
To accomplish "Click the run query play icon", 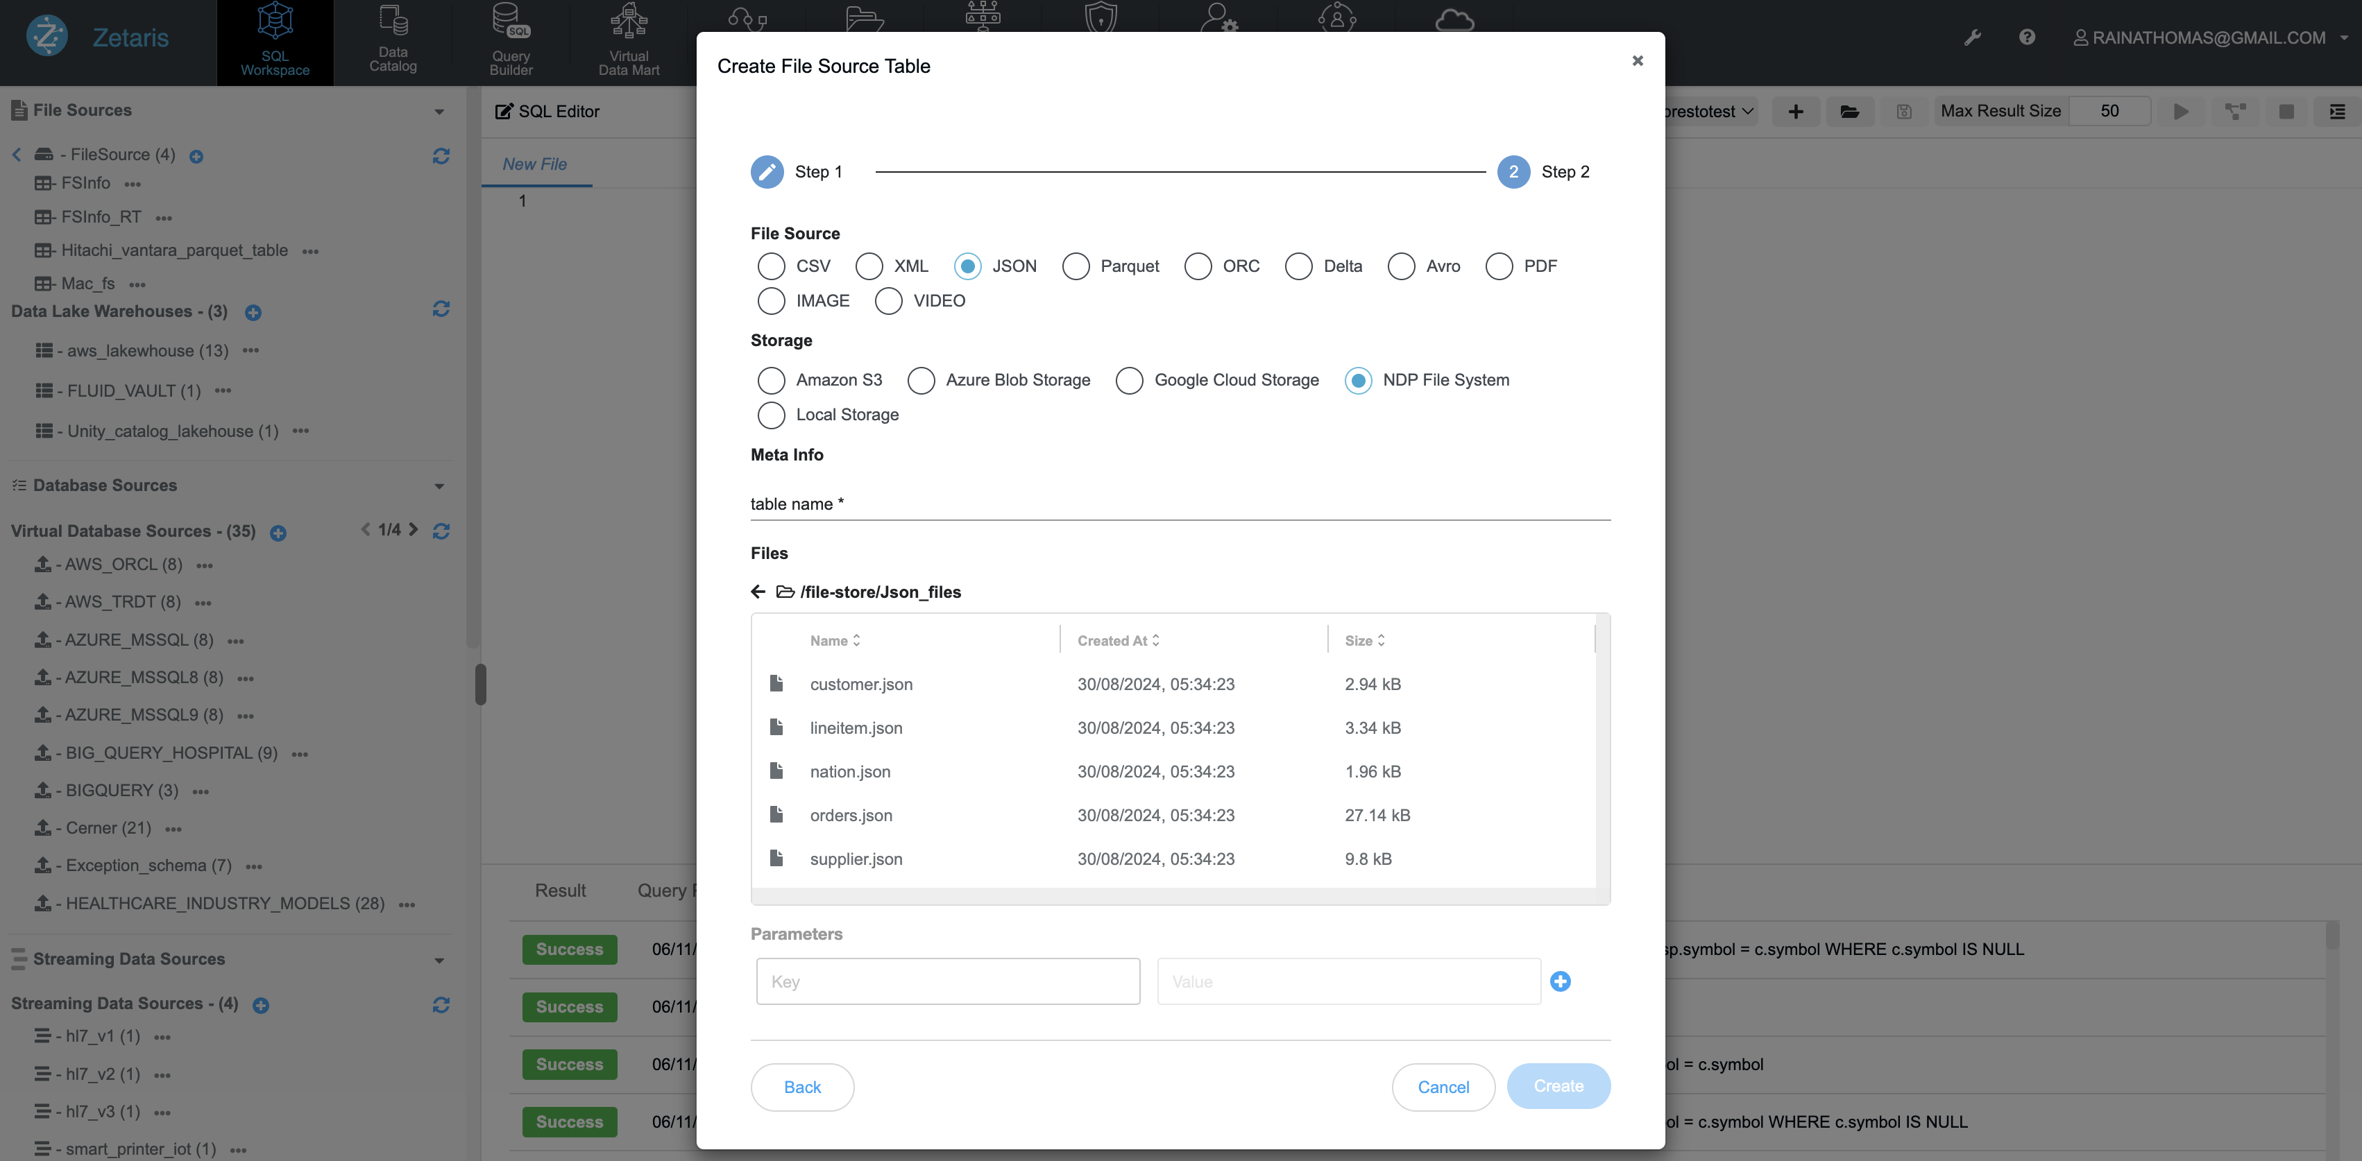I will pos(2182,112).
